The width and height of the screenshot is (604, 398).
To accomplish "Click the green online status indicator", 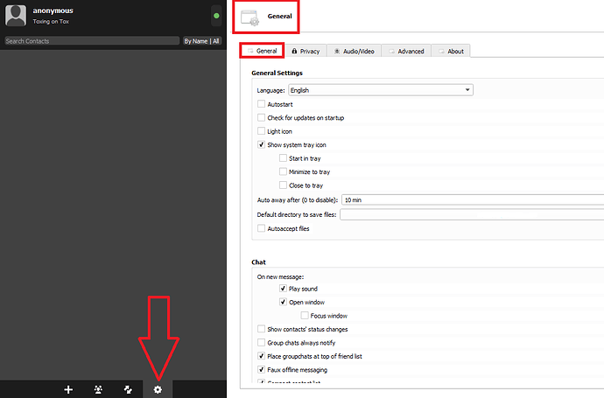I will coord(216,15).
